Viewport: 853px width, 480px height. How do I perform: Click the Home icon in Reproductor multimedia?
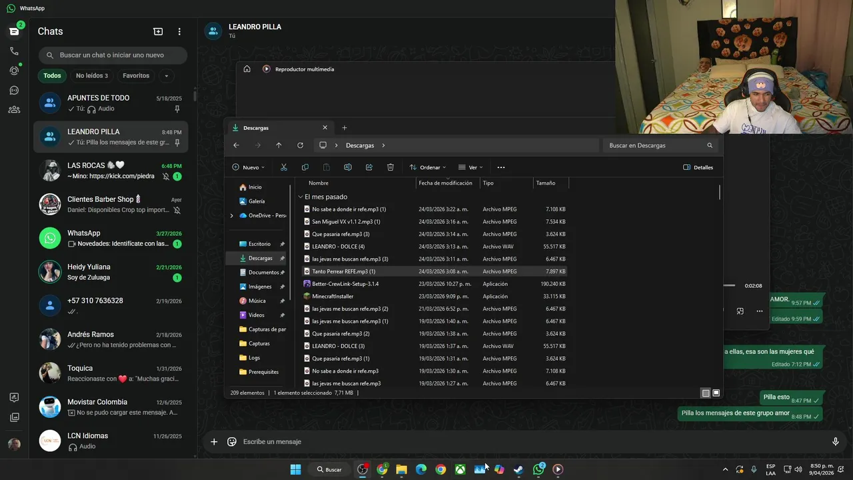coord(247,69)
